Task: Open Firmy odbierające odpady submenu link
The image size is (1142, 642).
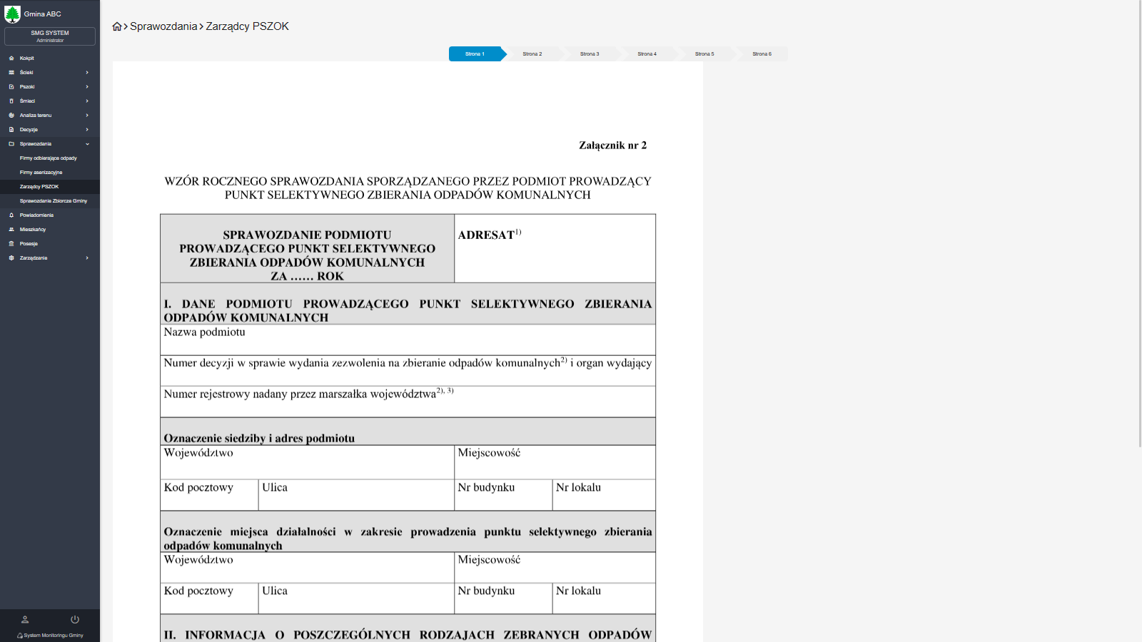Action: coord(49,158)
